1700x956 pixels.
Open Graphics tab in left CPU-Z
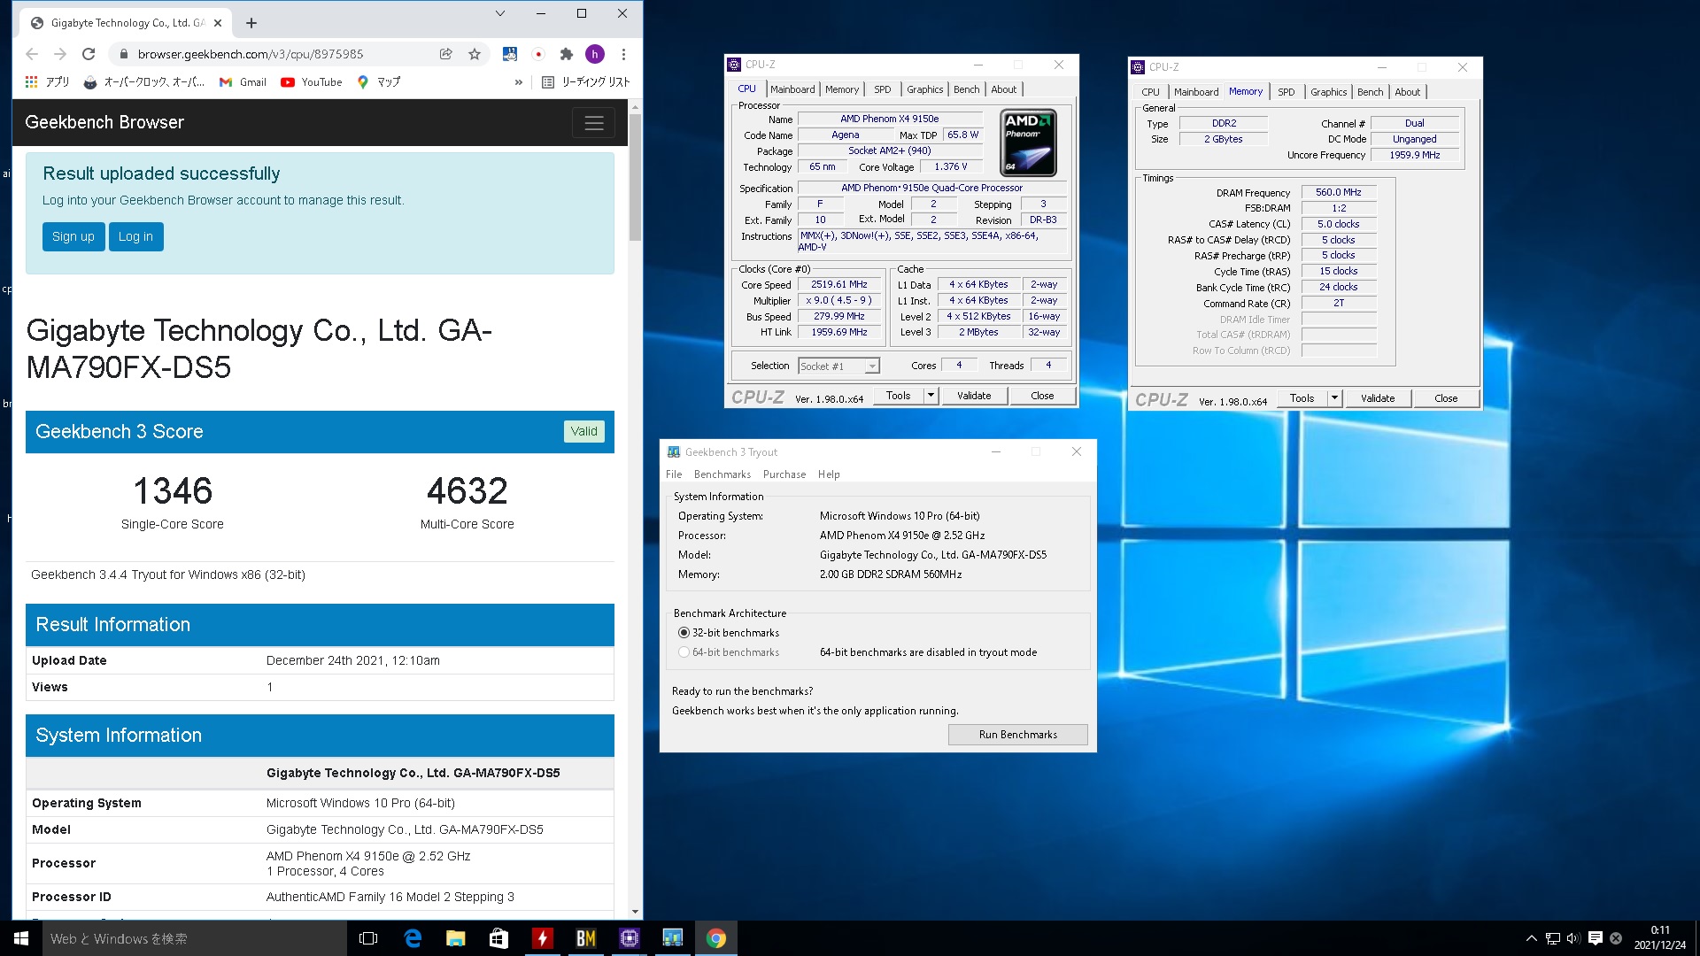(925, 89)
